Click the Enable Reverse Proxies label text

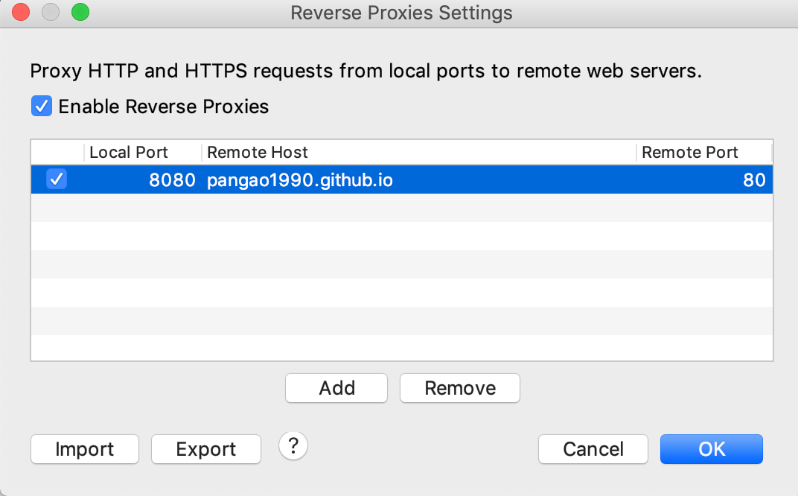163,106
